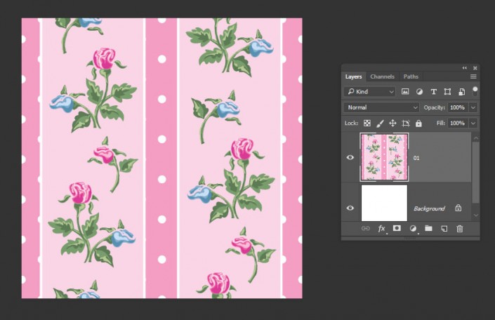Image resolution: width=495 pixels, height=320 pixels.
Task: Click the pixel layer filter icon
Action: click(x=406, y=92)
